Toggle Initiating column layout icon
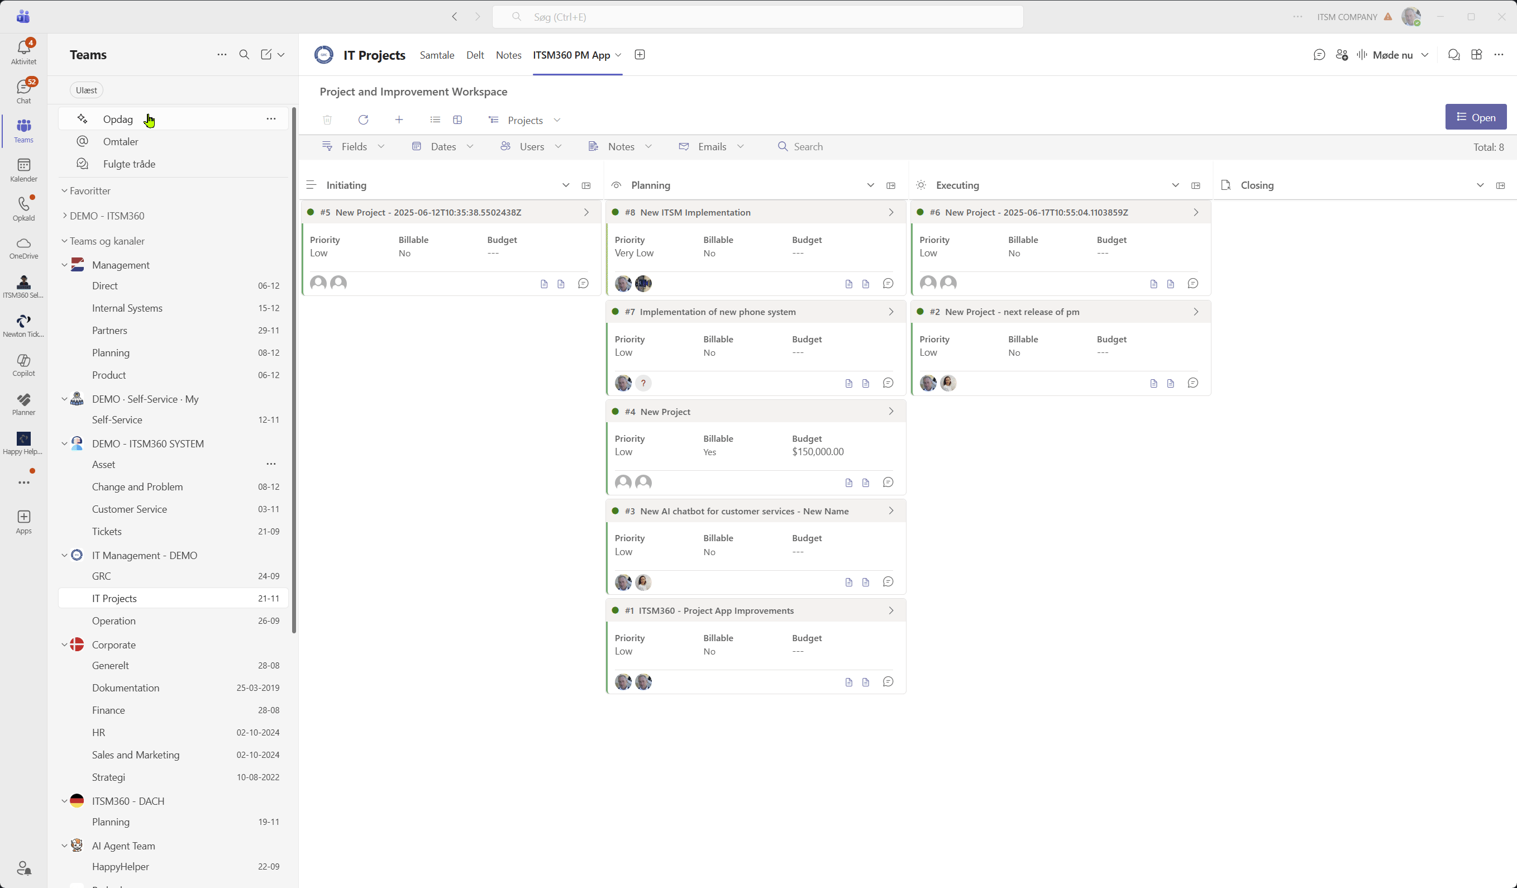 [586, 185]
